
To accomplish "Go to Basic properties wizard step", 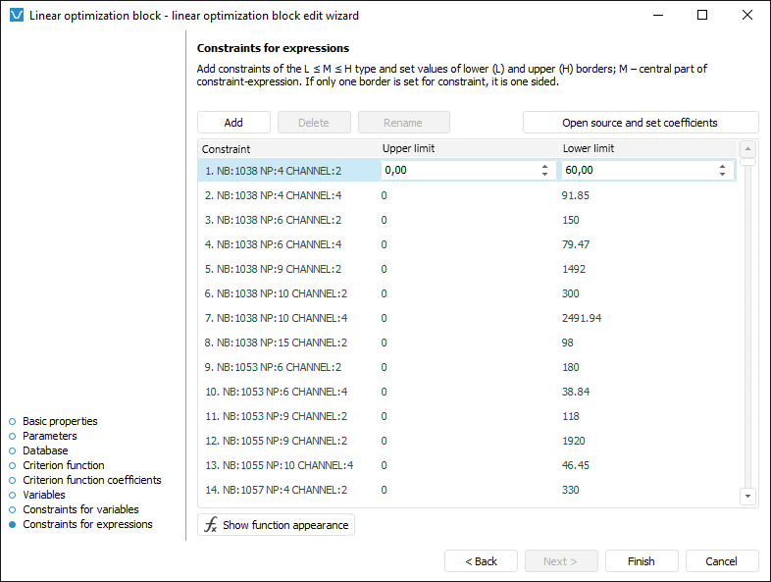I will (60, 421).
